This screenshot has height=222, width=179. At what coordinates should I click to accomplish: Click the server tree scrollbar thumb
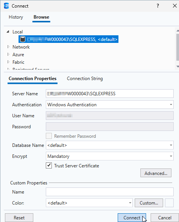pos(177,47)
